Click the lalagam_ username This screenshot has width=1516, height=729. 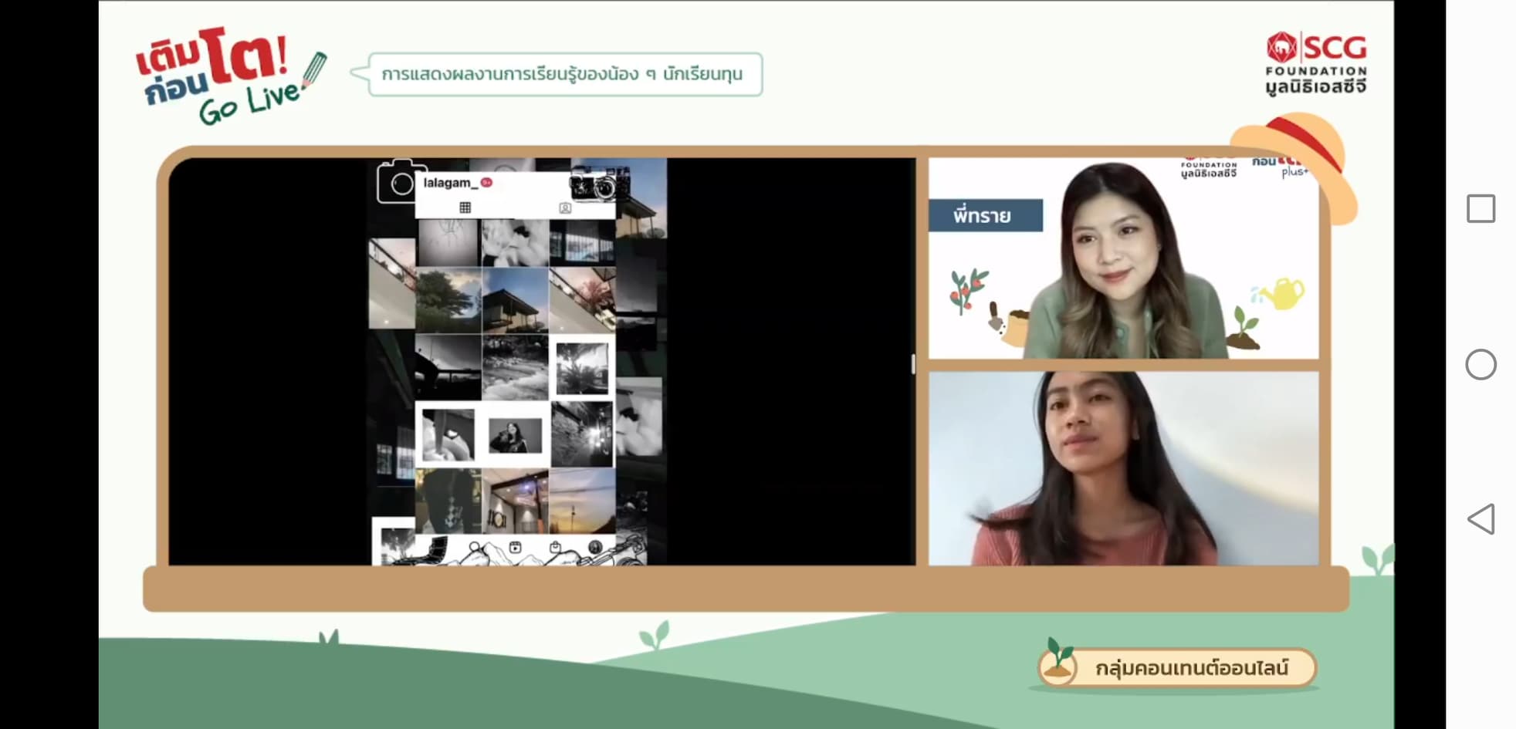point(447,183)
